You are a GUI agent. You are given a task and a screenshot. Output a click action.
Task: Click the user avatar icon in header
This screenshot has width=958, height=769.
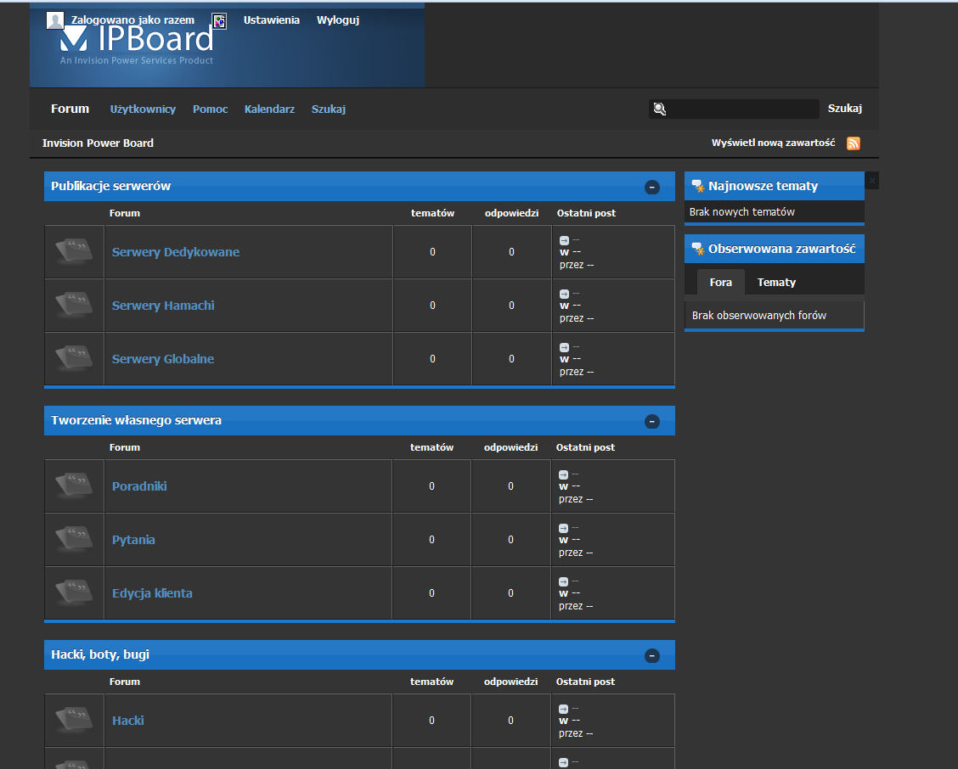tap(55, 20)
